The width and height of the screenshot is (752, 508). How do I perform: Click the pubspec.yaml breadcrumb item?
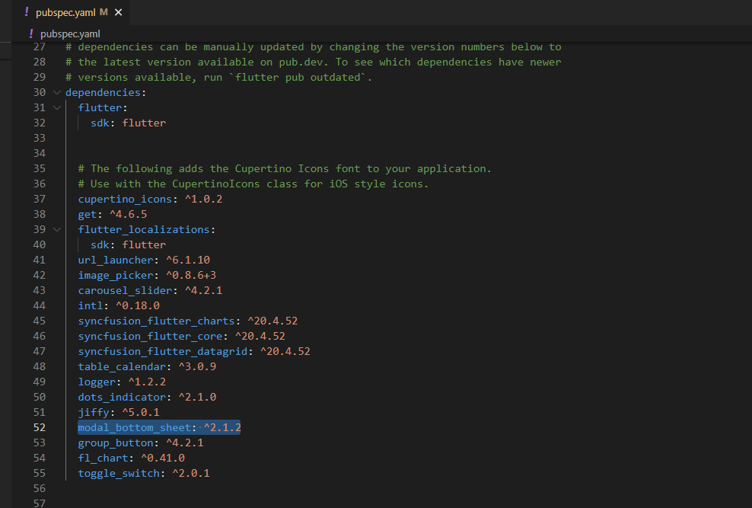tap(70, 34)
